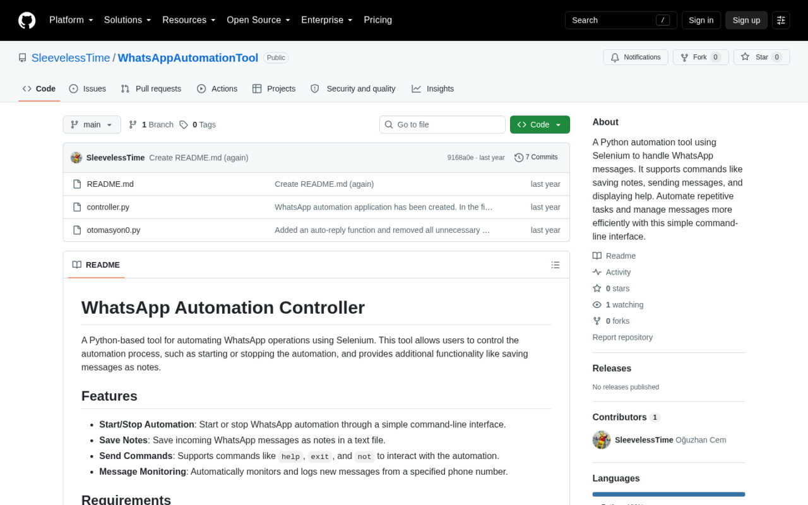Click the otomasyon0.py file icon
The width and height of the screenshot is (808, 505).
77,230
